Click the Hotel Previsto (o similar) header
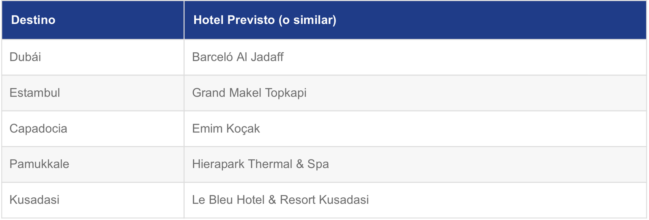The height and width of the screenshot is (220, 649). (415, 20)
